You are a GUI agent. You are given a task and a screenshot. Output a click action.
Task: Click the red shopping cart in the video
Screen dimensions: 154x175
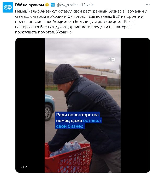[68, 159]
